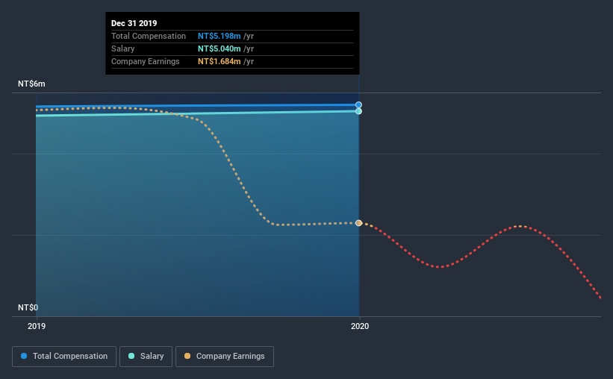The height and width of the screenshot is (379, 613).
Task: Click the orange Company Earnings data point
Action: point(358,223)
